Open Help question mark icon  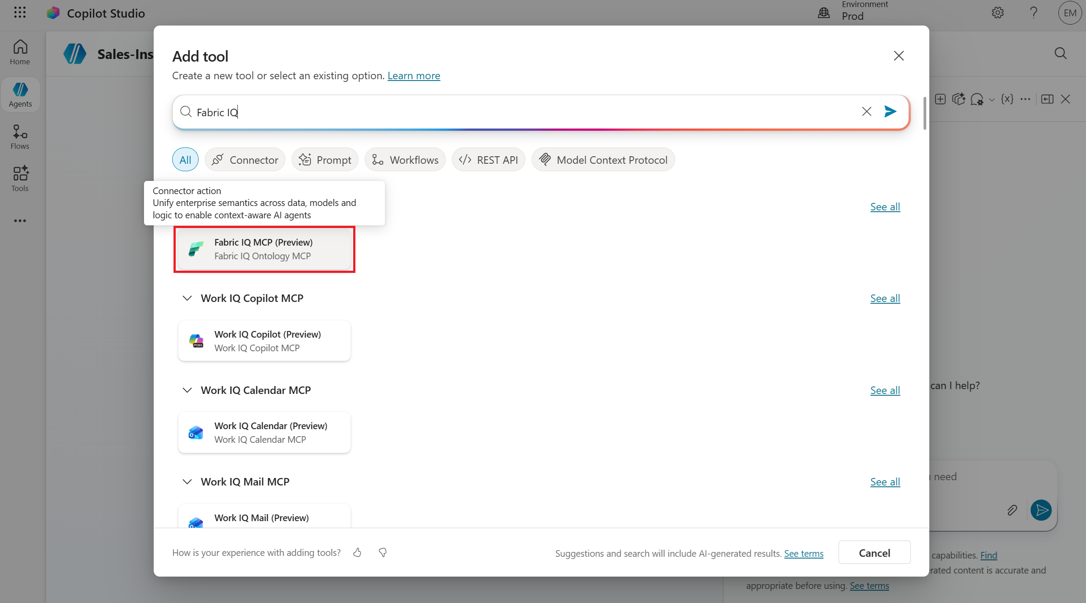1034,13
